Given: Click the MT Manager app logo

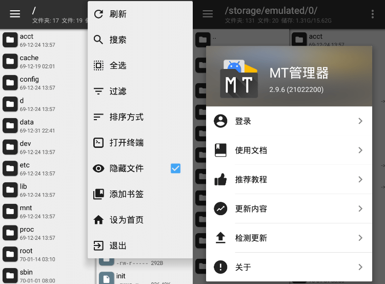Looking at the screenshot, I should (x=239, y=79).
